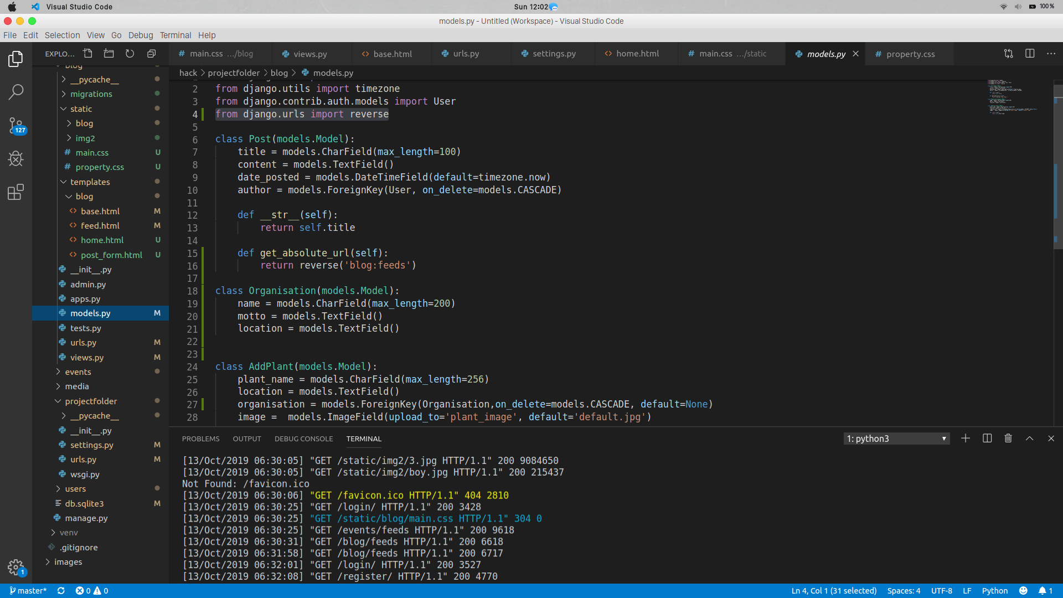Split the terminal panel
Viewport: 1063px width, 598px height.
click(987, 439)
